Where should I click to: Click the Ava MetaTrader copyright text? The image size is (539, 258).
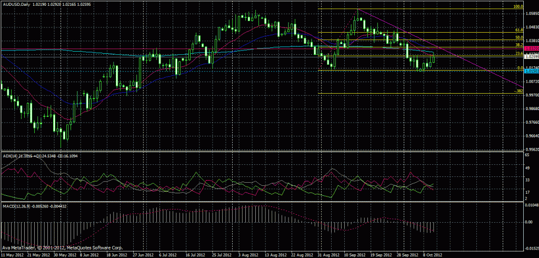click(62, 247)
